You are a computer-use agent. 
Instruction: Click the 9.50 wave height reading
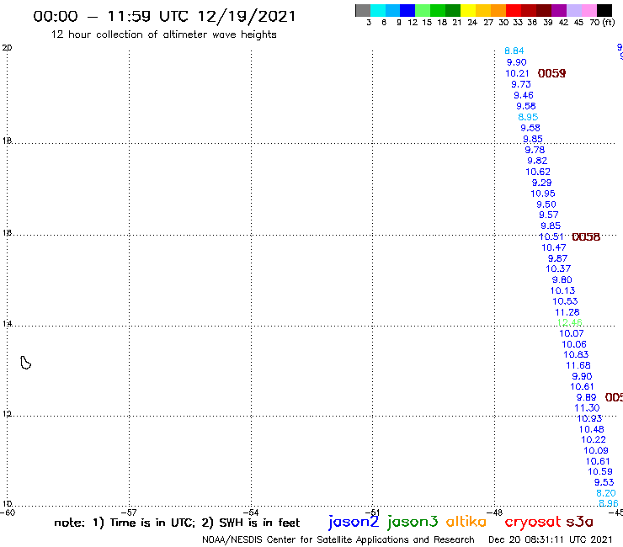coord(546,204)
